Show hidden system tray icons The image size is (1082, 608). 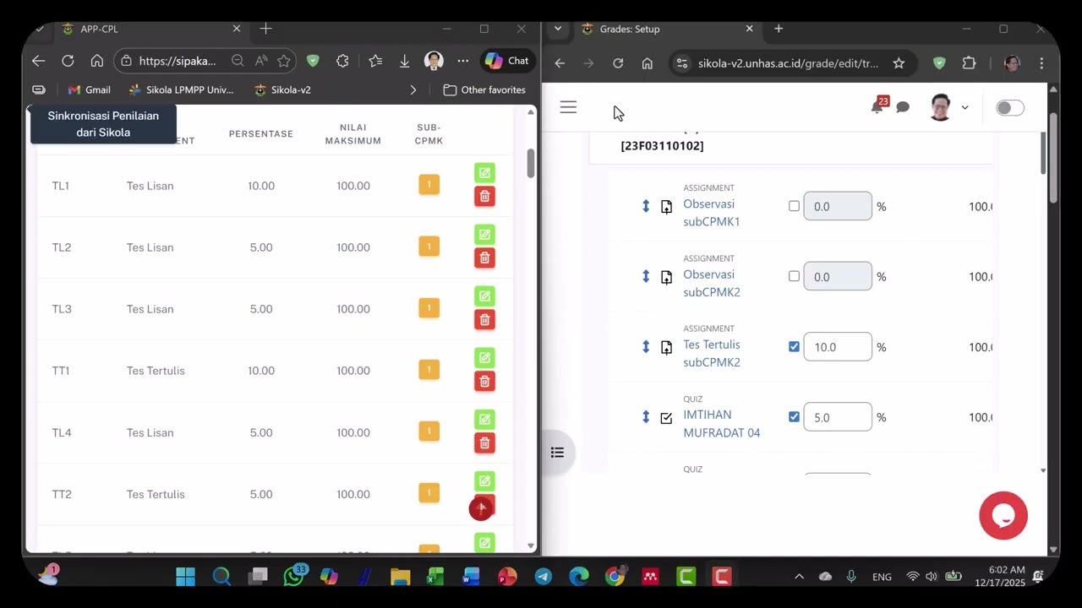pyautogui.click(x=799, y=577)
